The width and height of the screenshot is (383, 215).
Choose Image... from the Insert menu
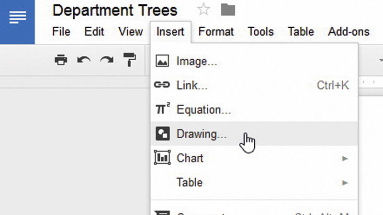tap(196, 61)
